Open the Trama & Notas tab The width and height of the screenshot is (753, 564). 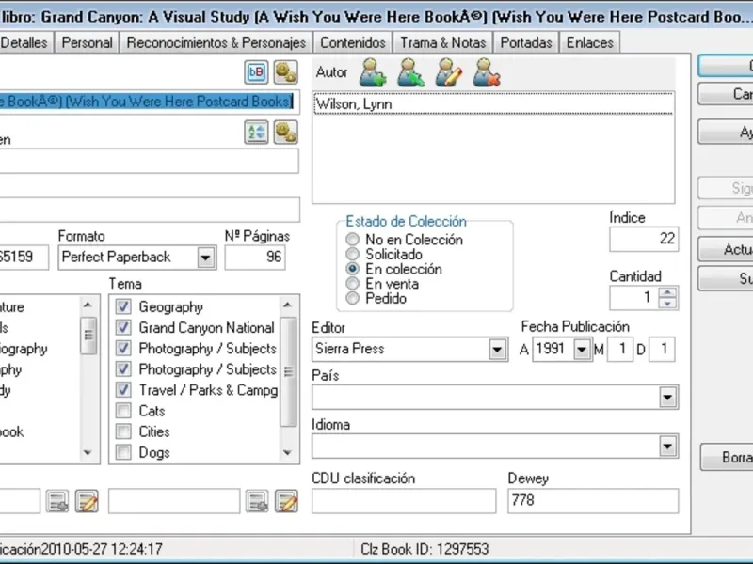coord(443,42)
